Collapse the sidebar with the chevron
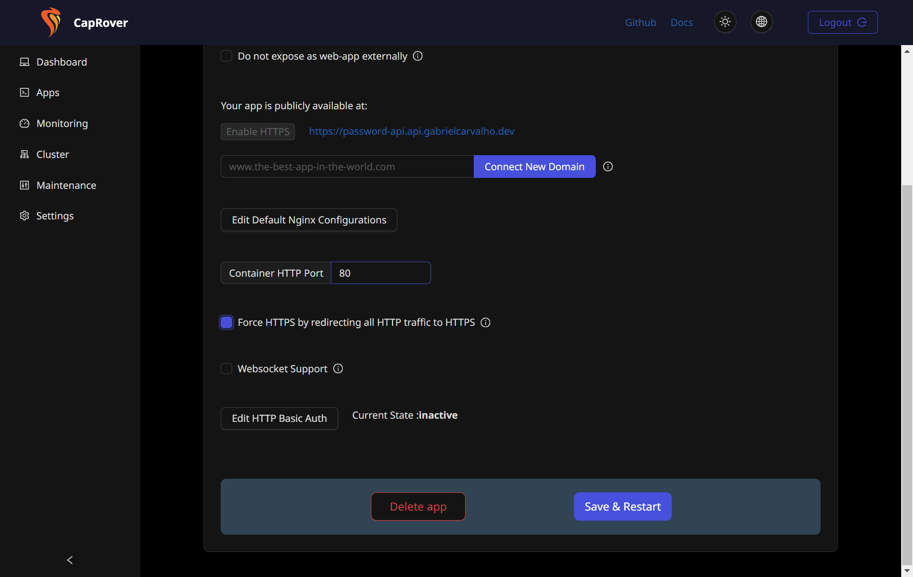The image size is (913, 577). [x=70, y=560]
